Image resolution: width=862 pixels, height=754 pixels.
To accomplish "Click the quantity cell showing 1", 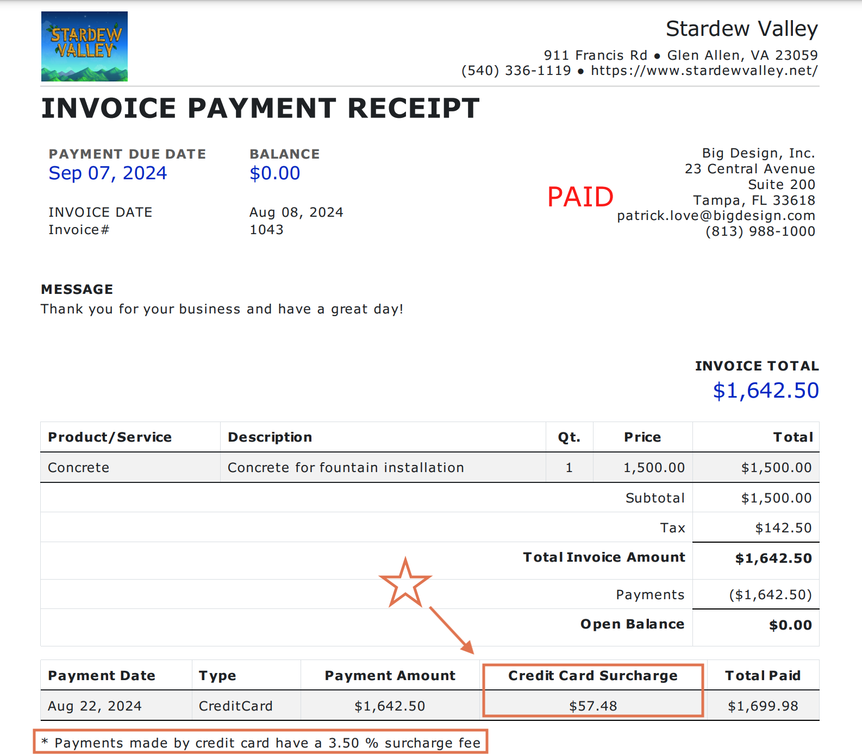I will click(x=569, y=468).
